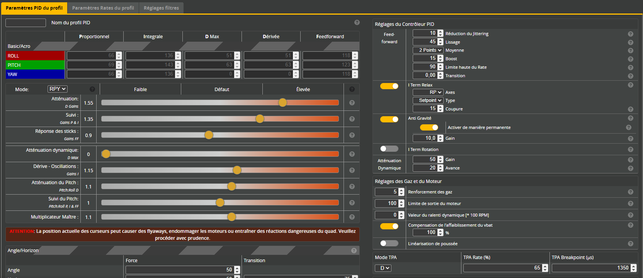The width and height of the screenshot is (643, 278).
Task: Show help for Linéarisation de poussée
Action: click(x=630, y=244)
